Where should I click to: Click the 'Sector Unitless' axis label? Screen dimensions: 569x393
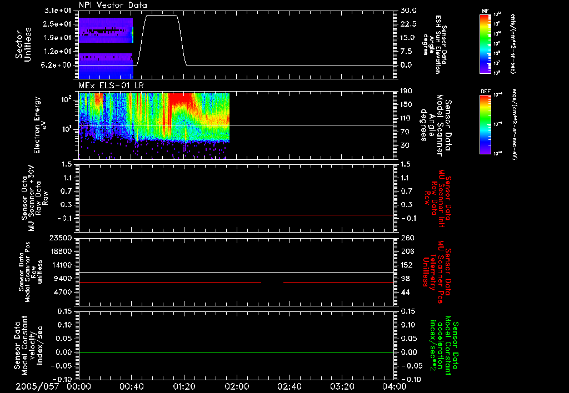[x=23, y=44]
